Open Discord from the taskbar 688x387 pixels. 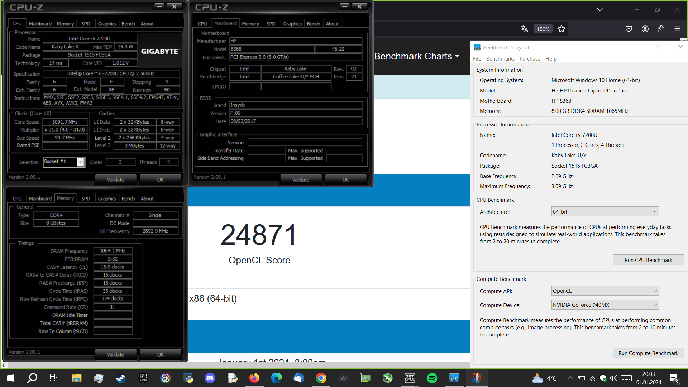[x=210, y=378]
